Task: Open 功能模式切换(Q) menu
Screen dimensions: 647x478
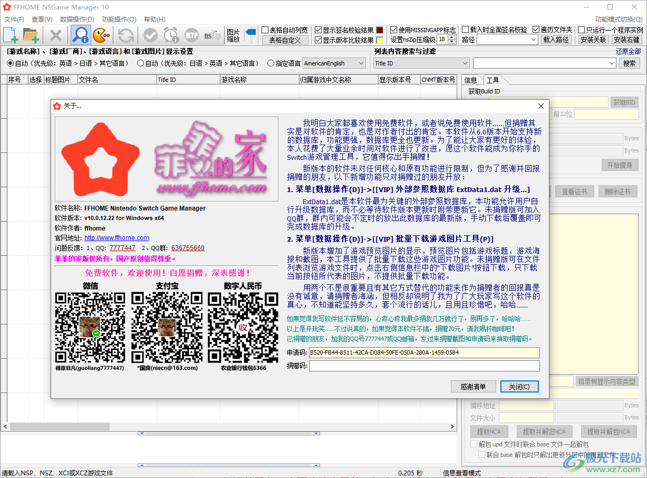Action: [619, 20]
